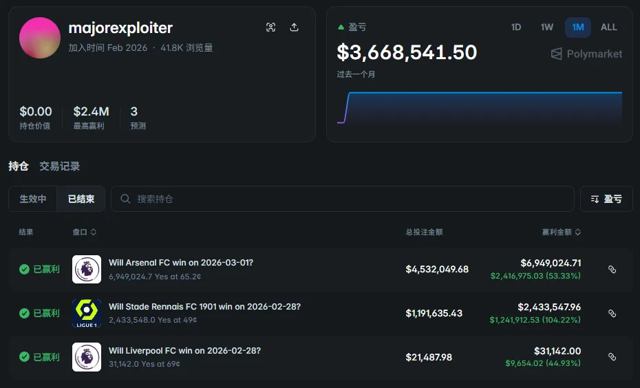Image resolution: width=640 pixels, height=388 pixels.
Task: Select the 1W time range
Action: tap(546, 28)
